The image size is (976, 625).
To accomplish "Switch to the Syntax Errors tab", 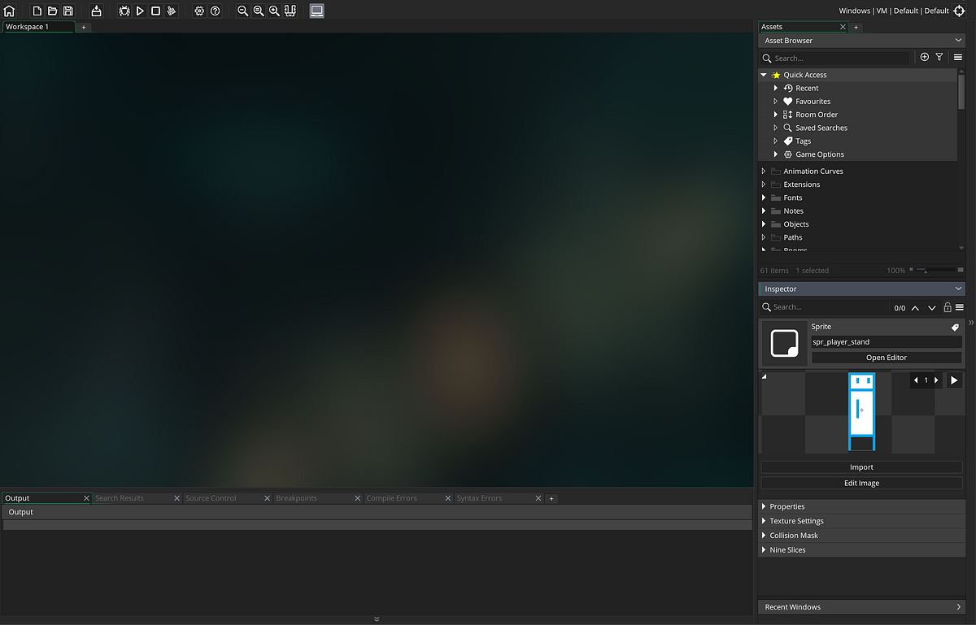I will (479, 497).
